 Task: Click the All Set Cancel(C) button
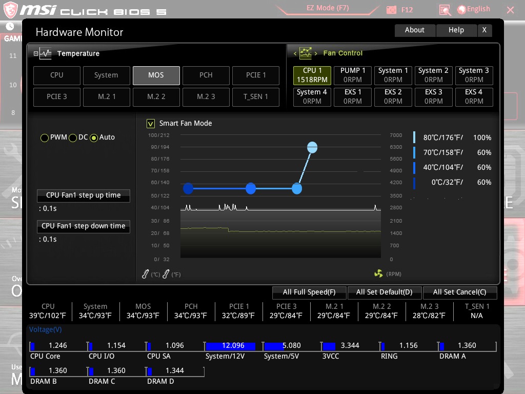(460, 292)
